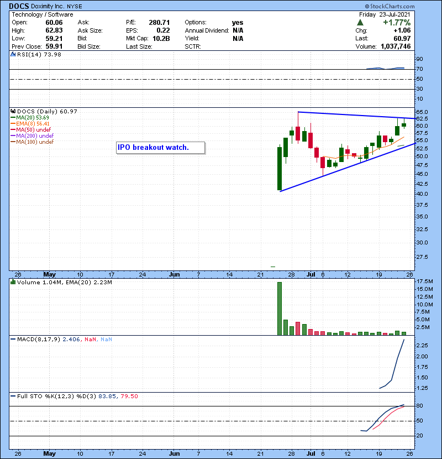Click the RSI(14) 73.98 label
This screenshot has height=459, width=442.
tap(39, 54)
